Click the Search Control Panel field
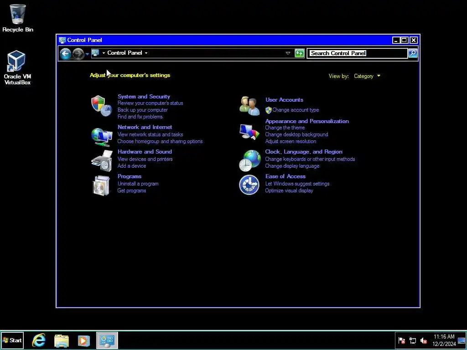 [x=357, y=53]
